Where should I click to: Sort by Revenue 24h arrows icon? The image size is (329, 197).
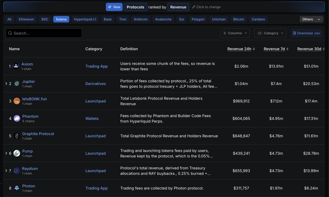(254, 49)
